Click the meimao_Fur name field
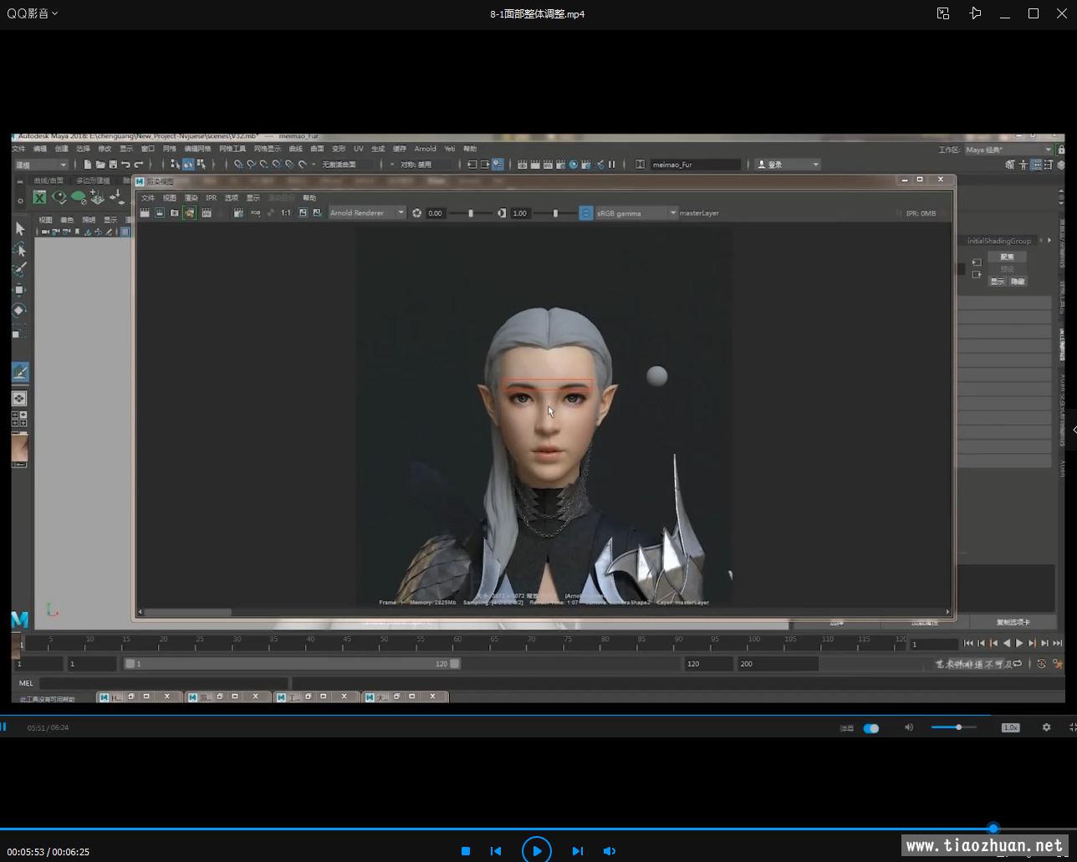The width and height of the screenshot is (1077, 862). tap(696, 165)
